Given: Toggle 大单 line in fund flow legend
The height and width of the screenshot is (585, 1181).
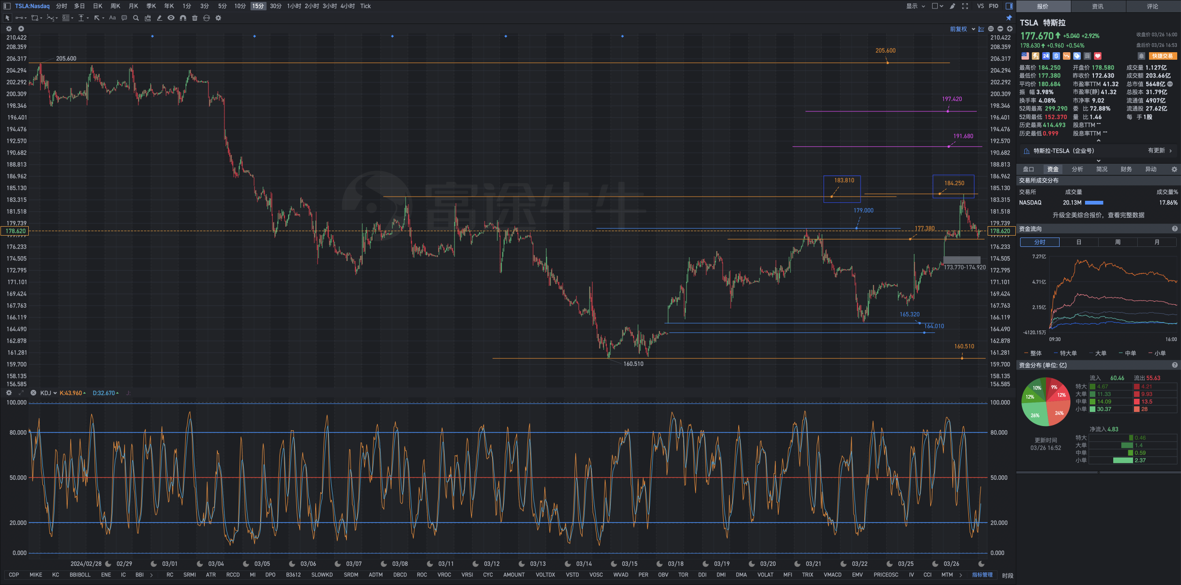Looking at the screenshot, I should click(1098, 353).
